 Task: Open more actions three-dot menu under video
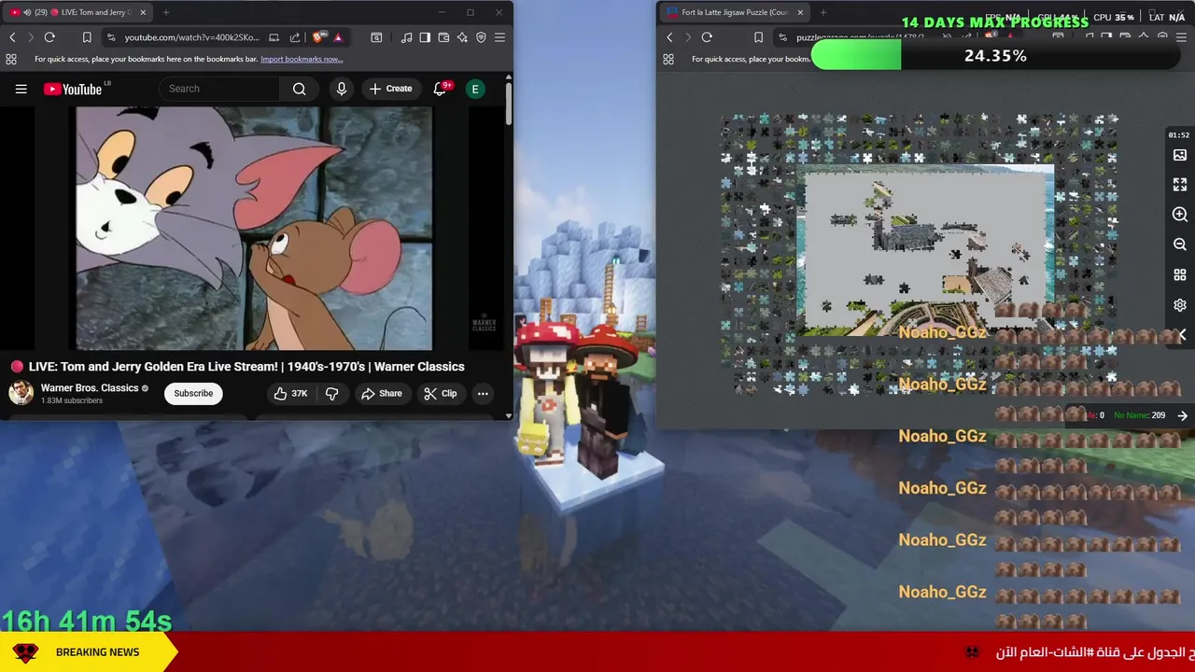tap(483, 394)
